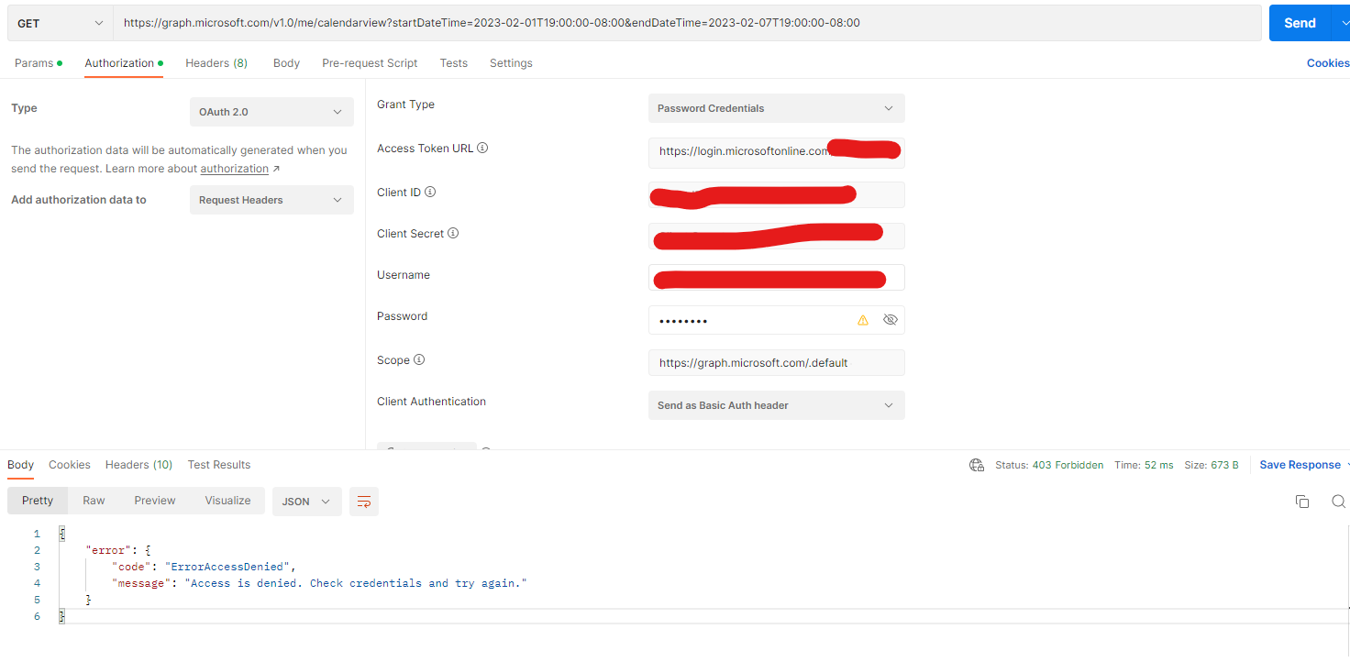Show the hidden password using the eye icon
The height and width of the screenshot is (662, 1350).
coord(889,319)
